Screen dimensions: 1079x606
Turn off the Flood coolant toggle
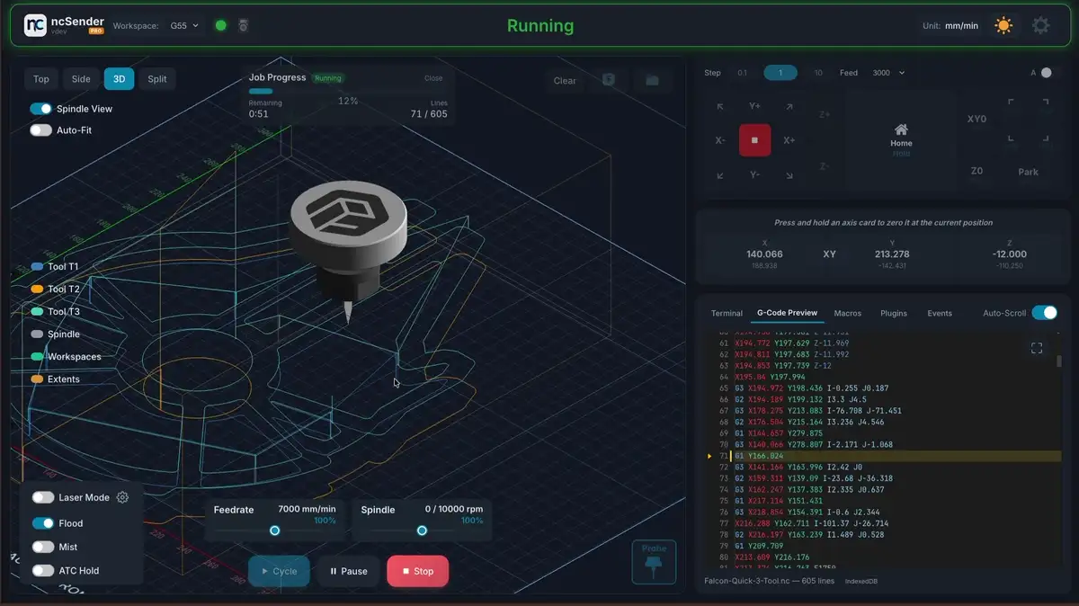click(x=43, y=523)
